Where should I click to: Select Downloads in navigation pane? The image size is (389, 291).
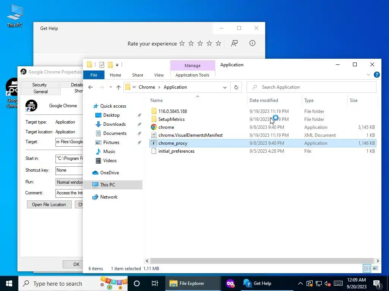coord(114,124)
